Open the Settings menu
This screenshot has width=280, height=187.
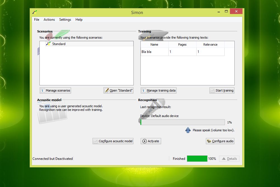(65, 20)
